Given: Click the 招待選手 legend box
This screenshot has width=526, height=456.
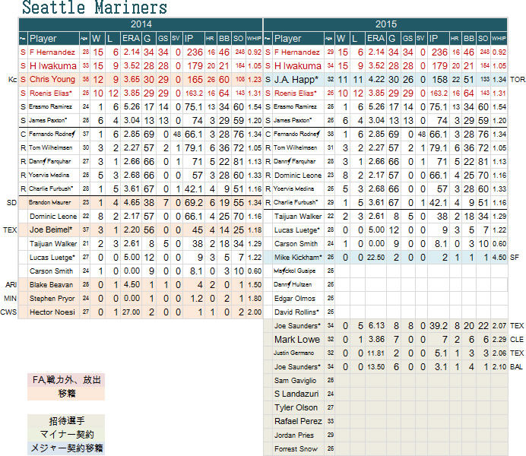Looking at the screenshot, I should click(66, 421).
